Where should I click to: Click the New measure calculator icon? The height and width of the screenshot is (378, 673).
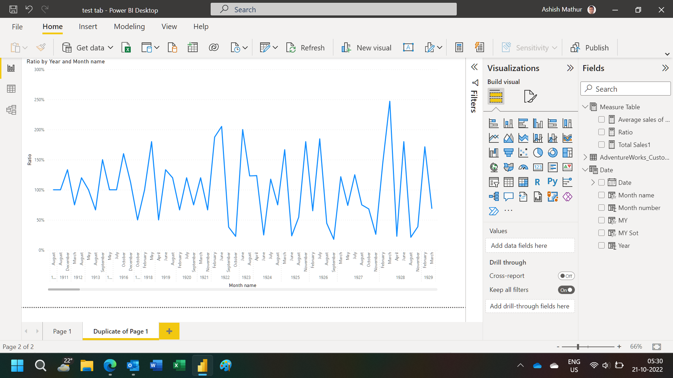[x=459, y=48]
